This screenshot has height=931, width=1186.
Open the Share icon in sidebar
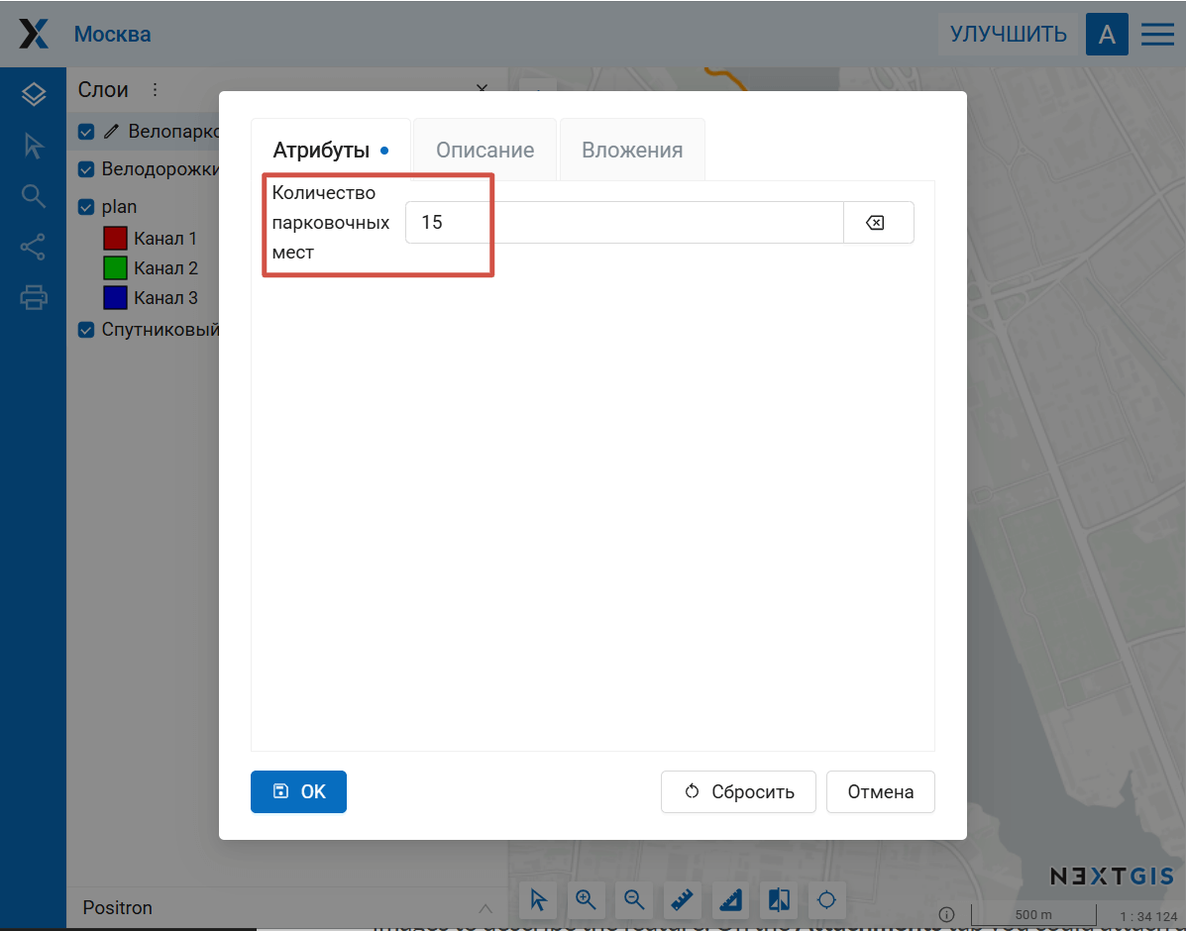click(34, 247)
